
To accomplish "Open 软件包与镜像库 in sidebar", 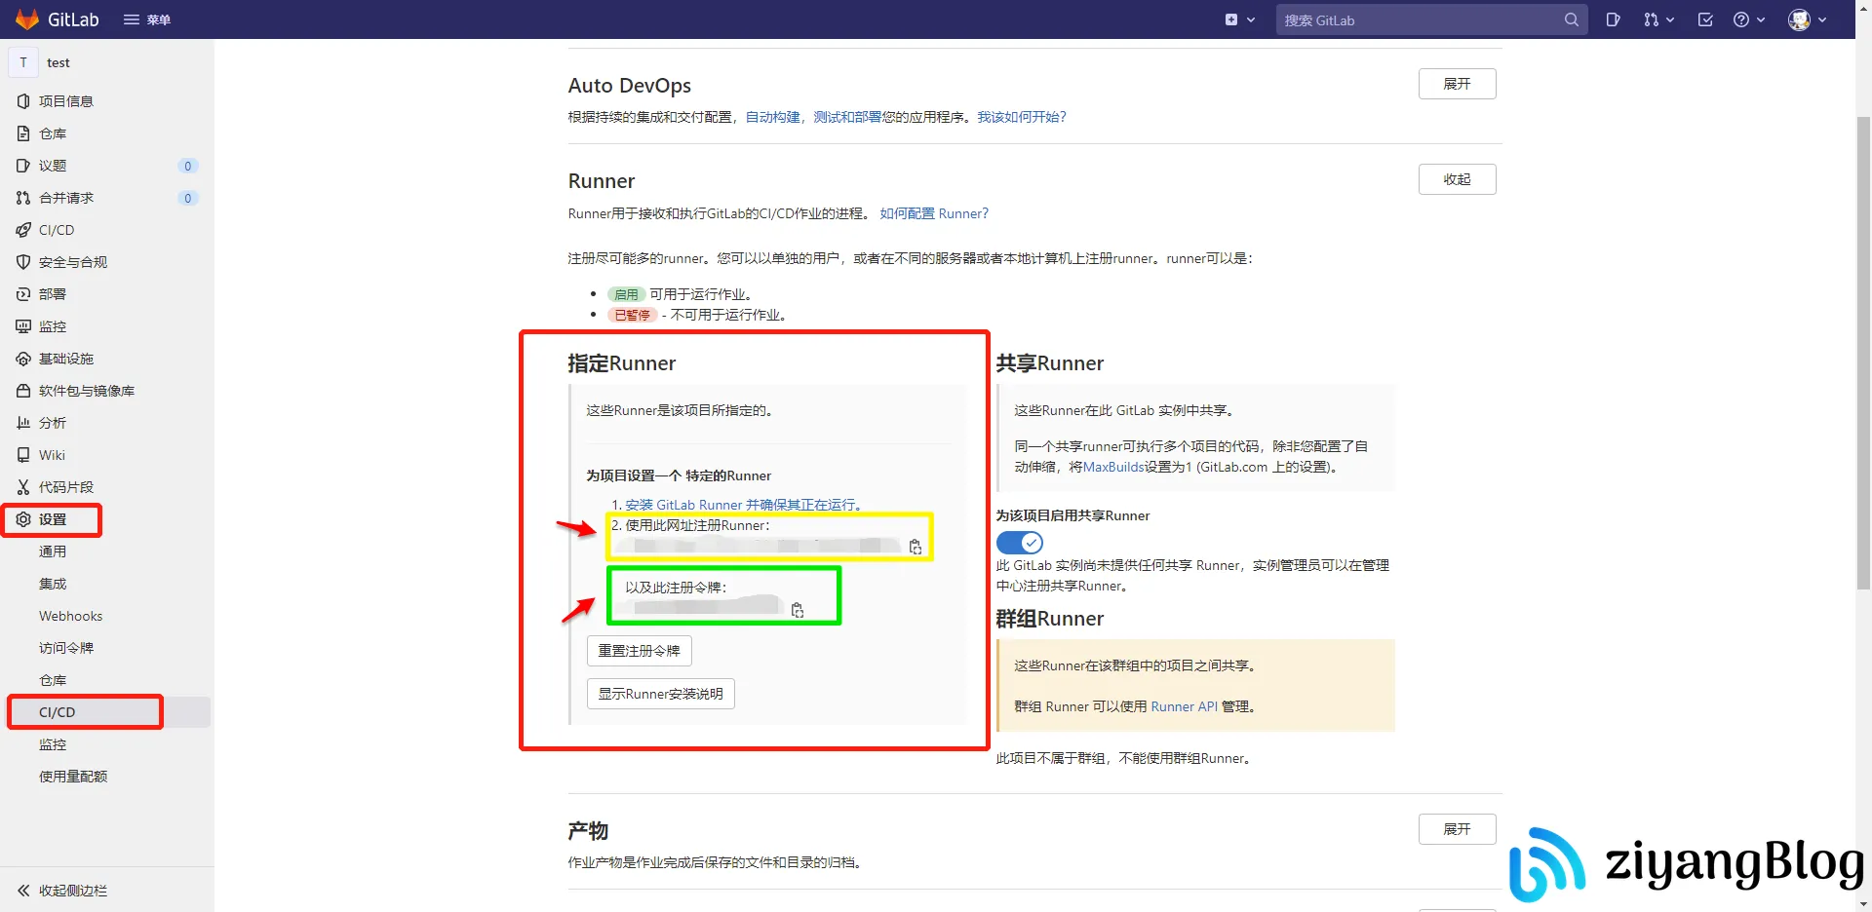I will coord(86,390).
